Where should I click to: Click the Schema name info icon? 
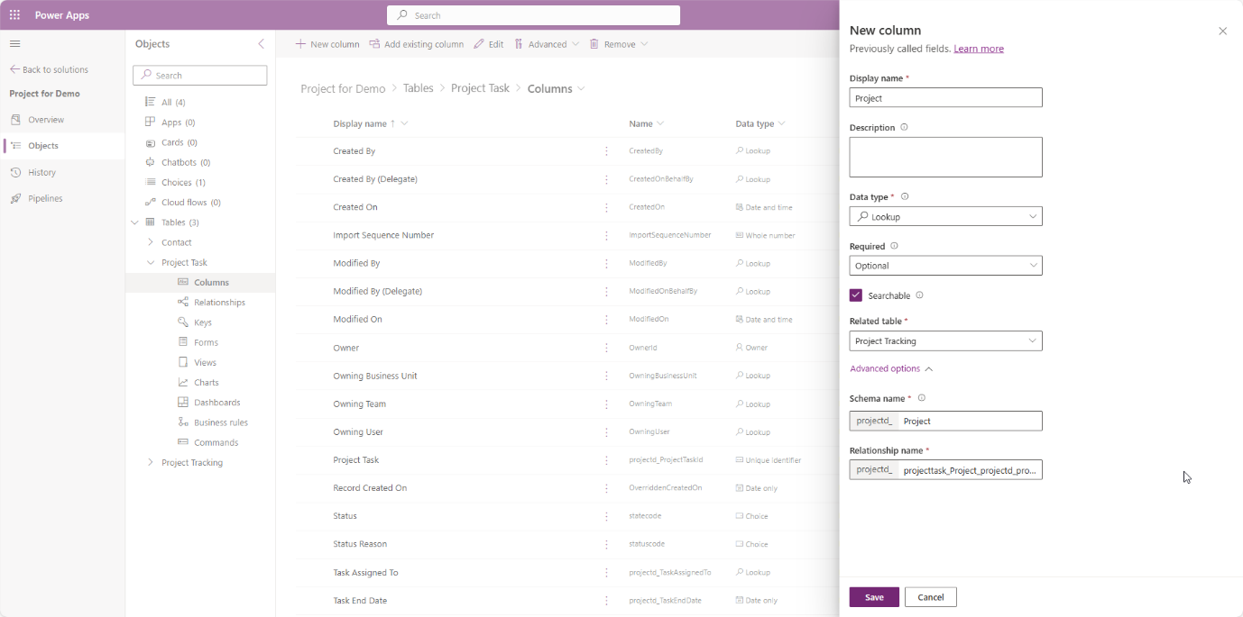pyautogui.click(x=921, y=397)
